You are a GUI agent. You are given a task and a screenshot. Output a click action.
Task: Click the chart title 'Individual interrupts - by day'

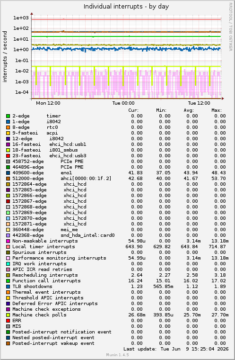click(x=126, y=7)
